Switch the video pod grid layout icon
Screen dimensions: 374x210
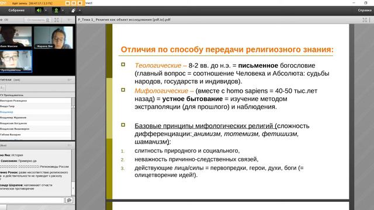click(57, 20)
